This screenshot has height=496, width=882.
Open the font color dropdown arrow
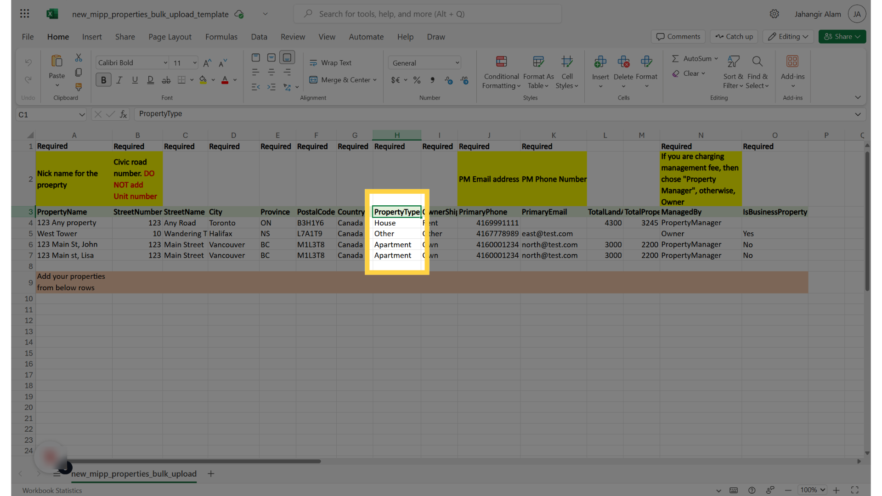(x=235, y=79)
